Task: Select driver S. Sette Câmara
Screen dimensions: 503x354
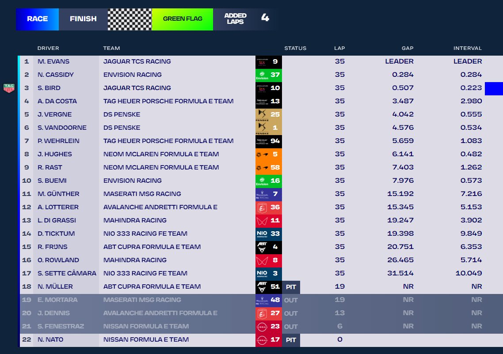Action: click(x=67, y=273)
